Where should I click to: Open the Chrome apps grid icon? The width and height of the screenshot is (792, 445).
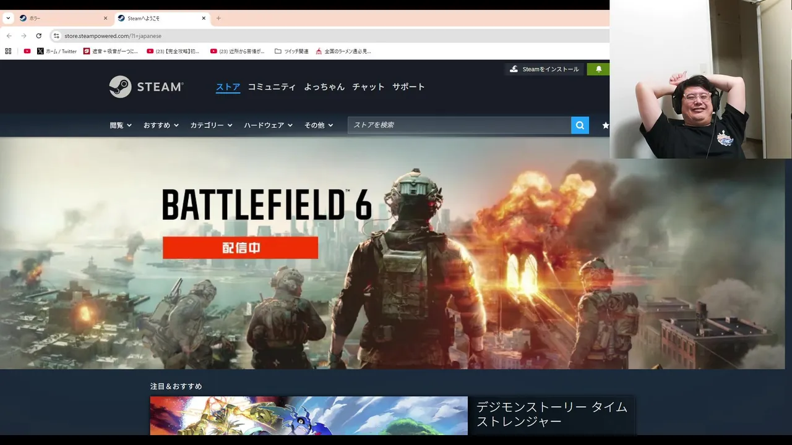coord(8,51)
